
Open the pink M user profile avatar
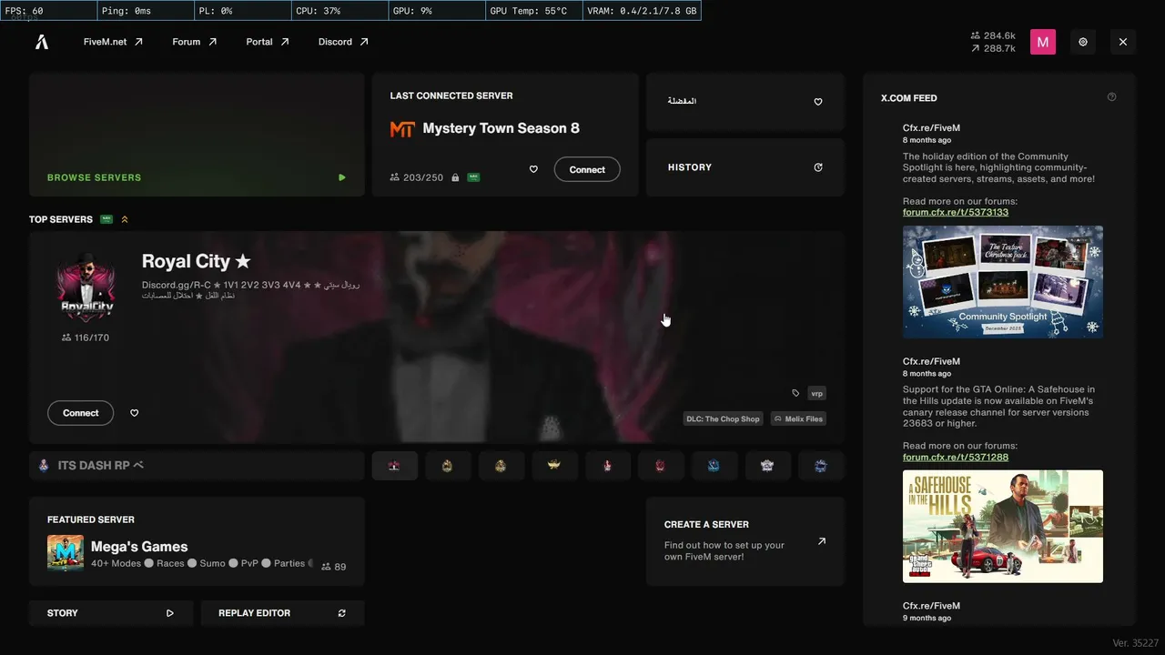pyautogui.click(x=1043, y=42)
